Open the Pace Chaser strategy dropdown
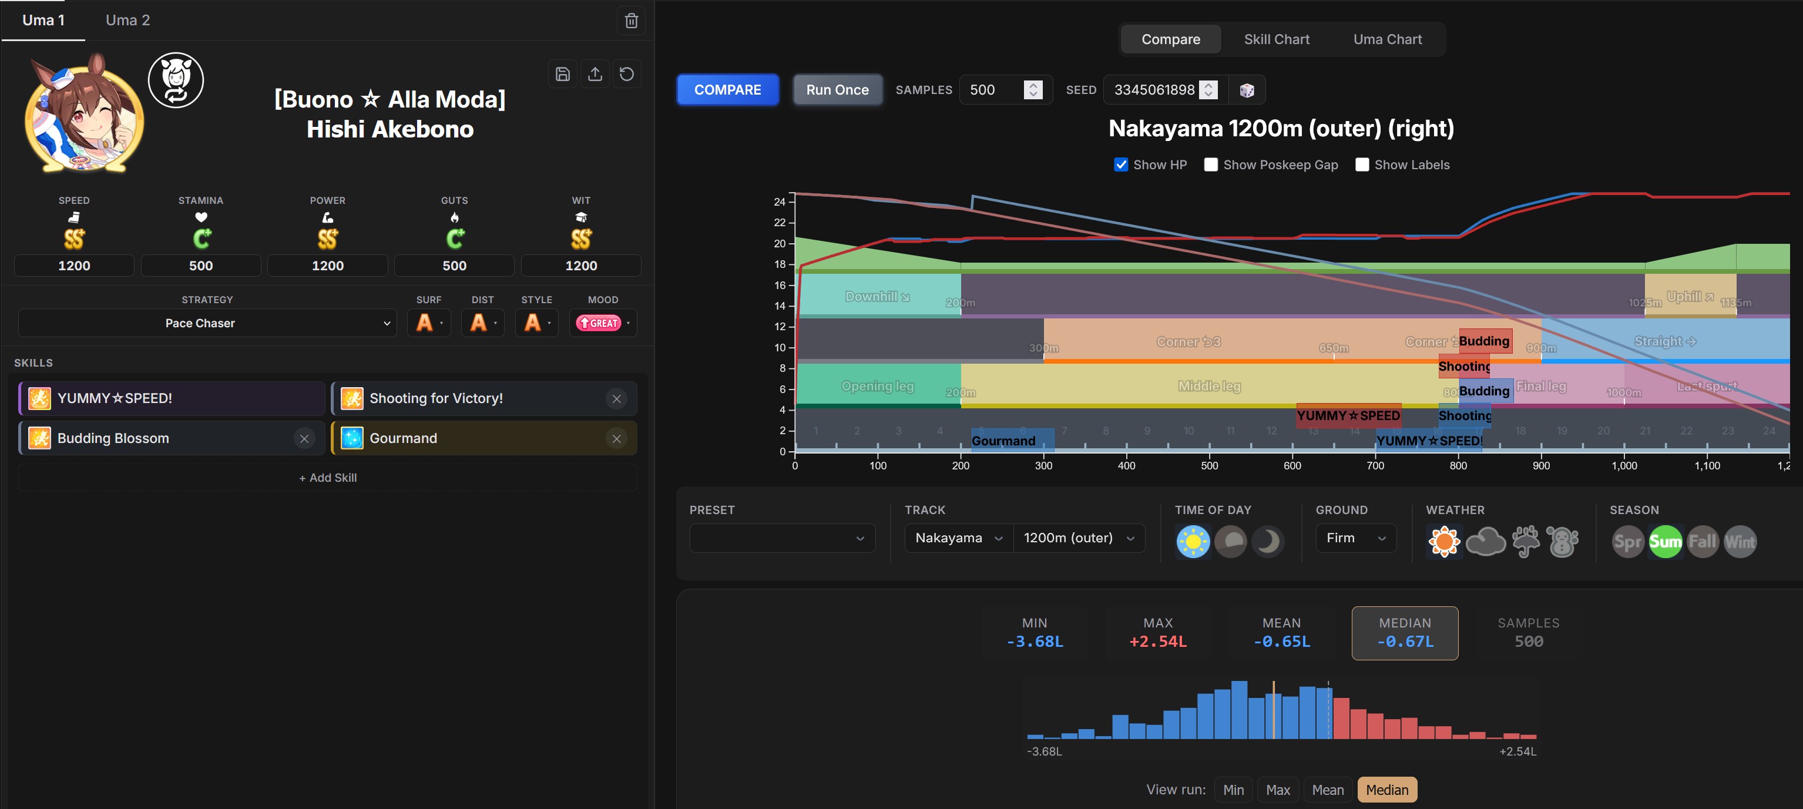 point(207,323)
